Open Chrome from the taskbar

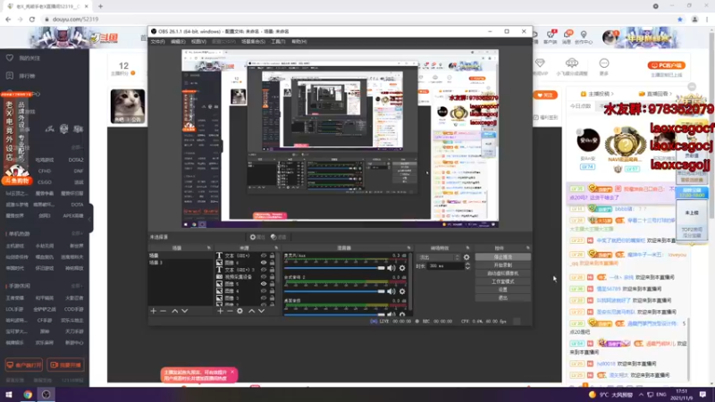point(28,394)
